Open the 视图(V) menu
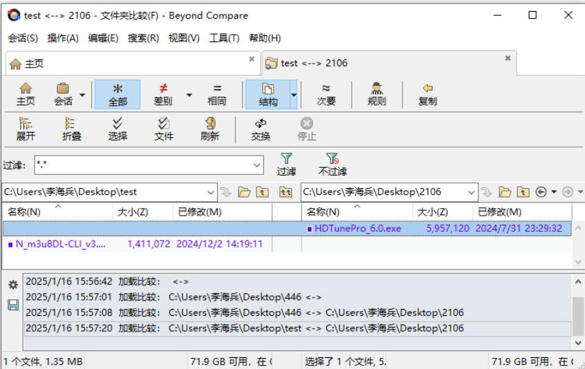The height and width of the screenshot is (369, 585). (184, 38)
